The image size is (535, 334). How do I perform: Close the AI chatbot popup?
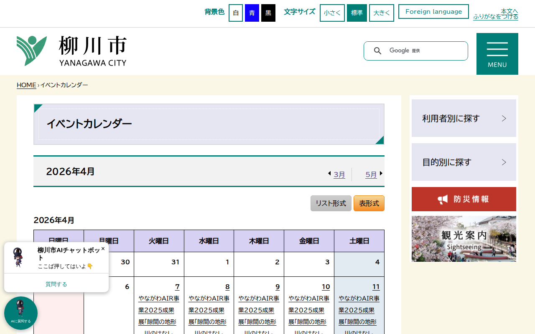pos(103,248)
